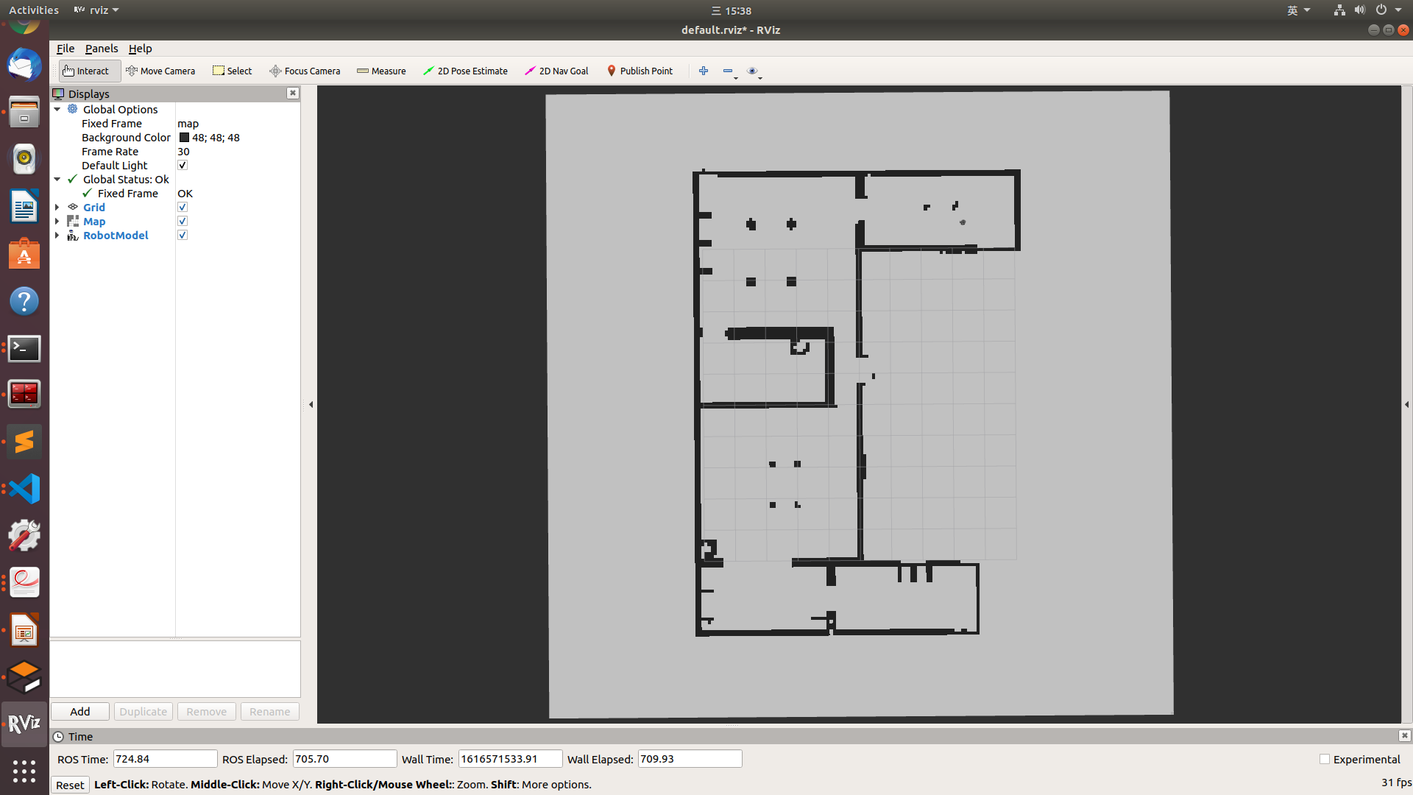
Task: Close the Displays panel
Action: click(x=293, y=93)
